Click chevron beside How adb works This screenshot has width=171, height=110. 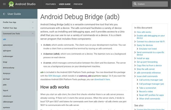point(135,32)
